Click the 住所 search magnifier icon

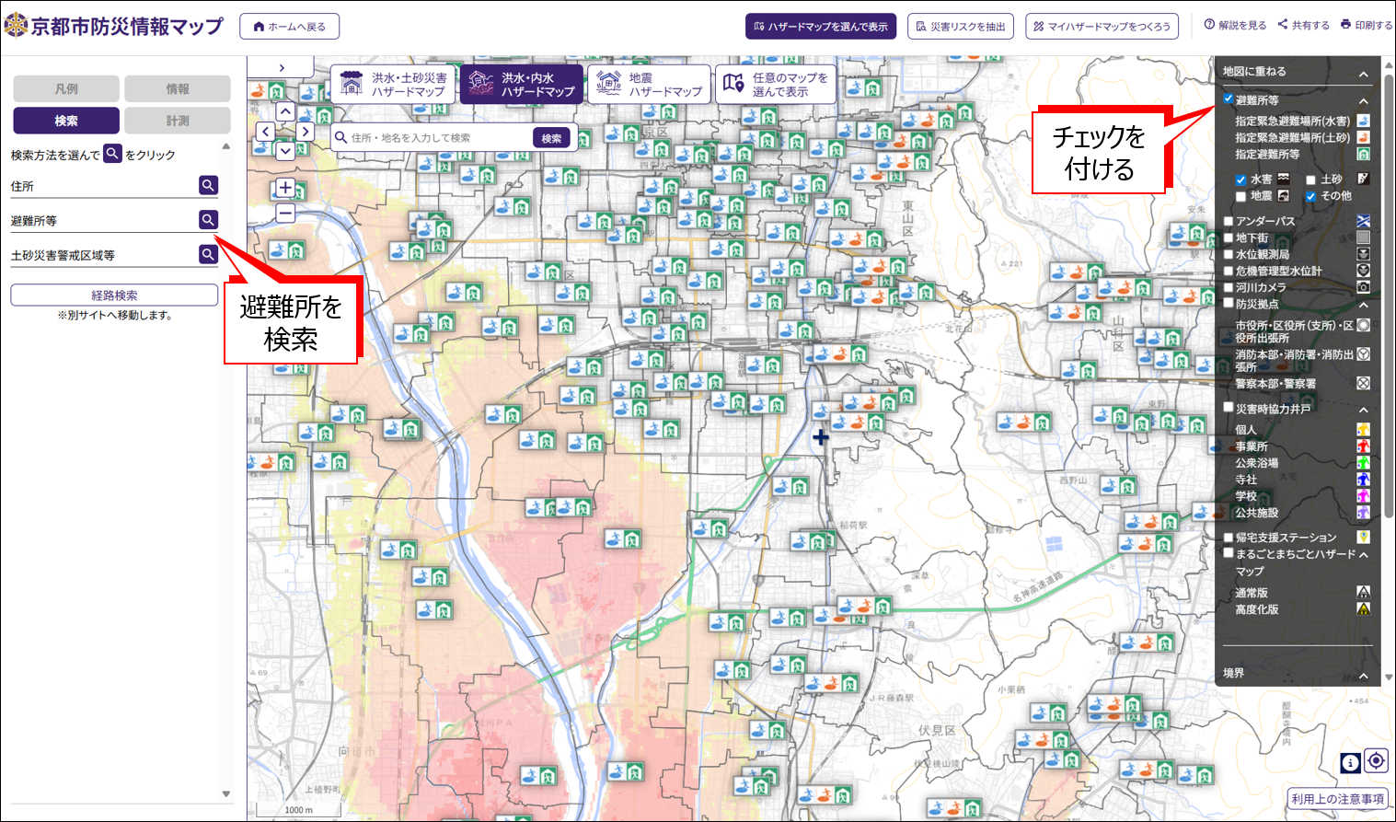pyautogui.click(x=208, y=185)
